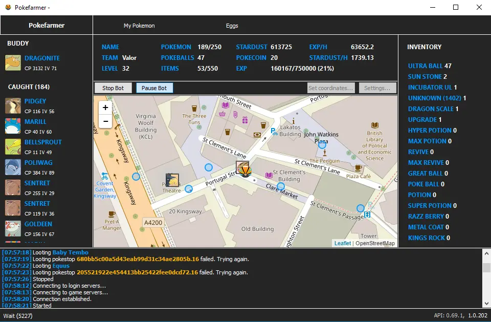Click the Wait (5227) status text
This screenshot has width=491, height=322.
[18, 316]
